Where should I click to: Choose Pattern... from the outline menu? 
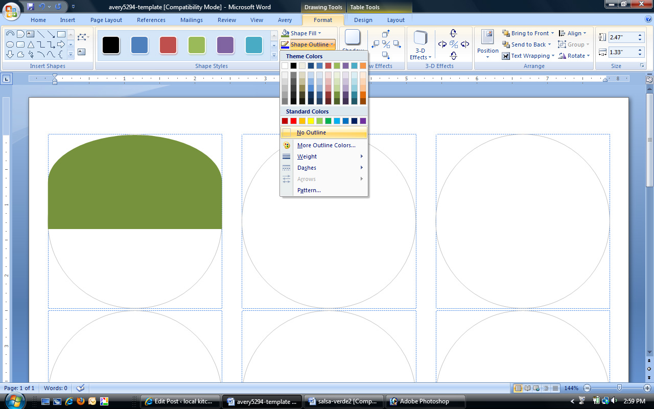click(309, 190)
